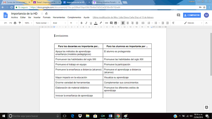Collapse the menus with chevron arrow

click(206, 23)
